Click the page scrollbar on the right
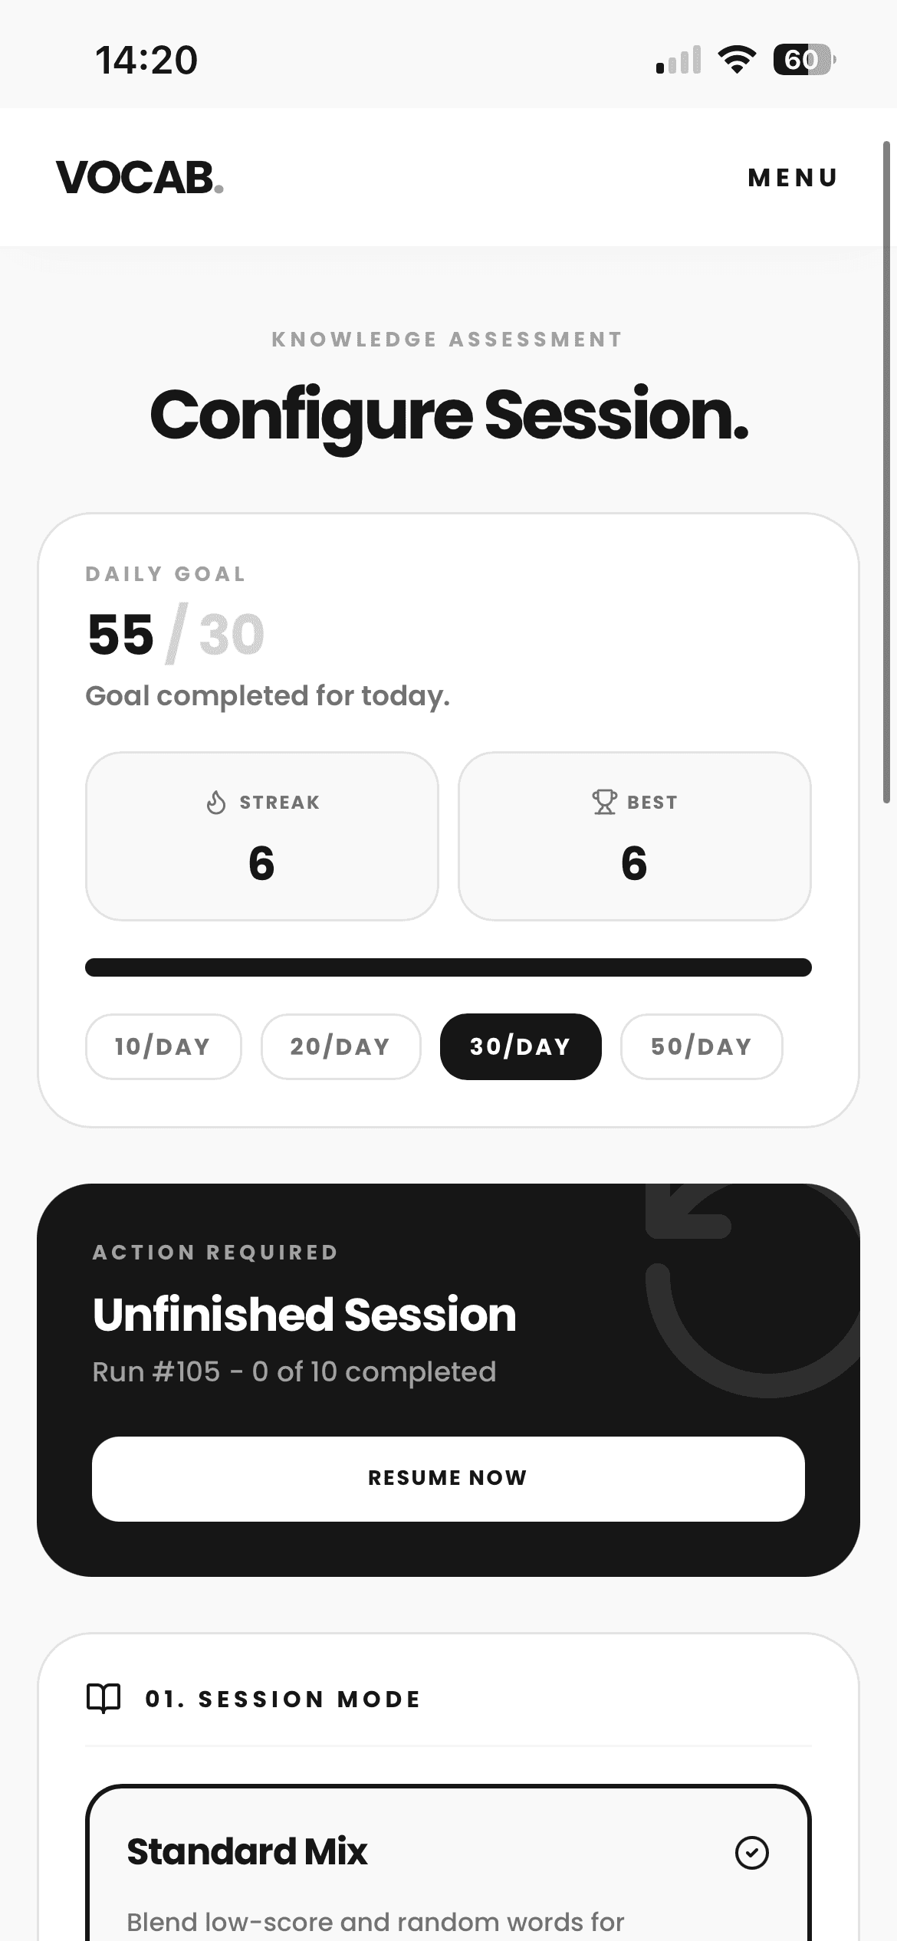Screen dimensions: 897x1941 pos(886,472)
